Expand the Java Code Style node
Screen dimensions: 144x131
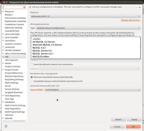point(3,34)
